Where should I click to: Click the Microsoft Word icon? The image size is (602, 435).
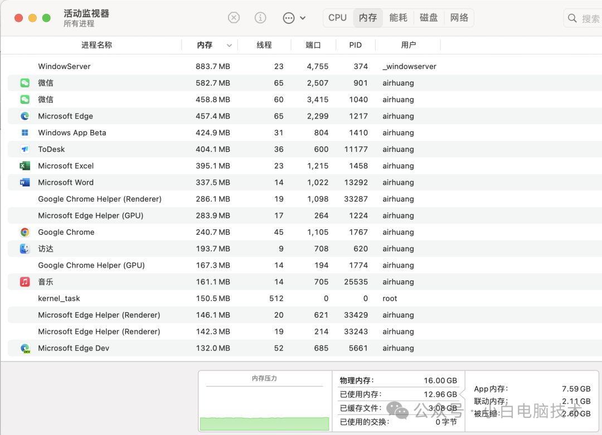click(25, 182)
